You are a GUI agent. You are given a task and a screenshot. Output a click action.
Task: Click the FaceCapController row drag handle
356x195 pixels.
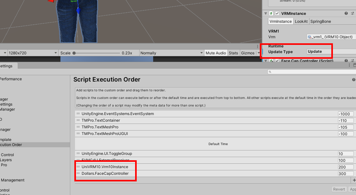78,174
